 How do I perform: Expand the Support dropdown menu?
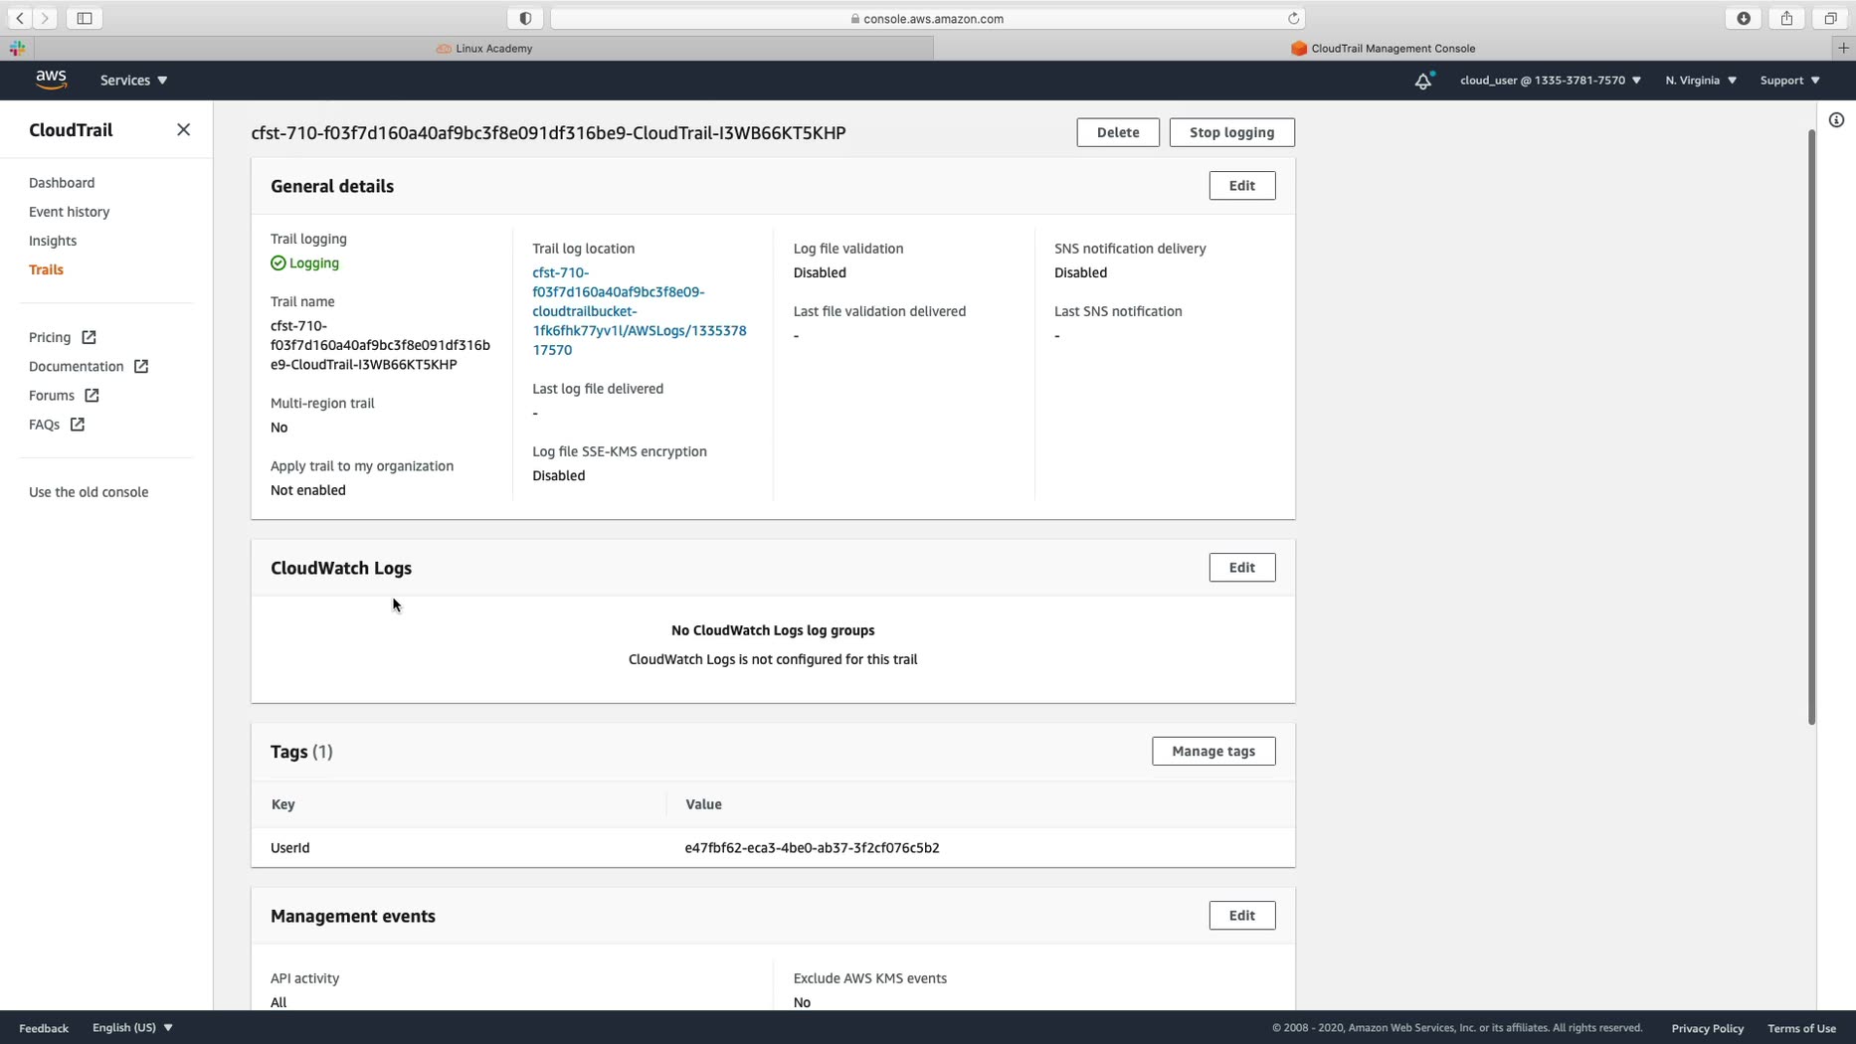pyautogui.click(x=1789, y=81)
